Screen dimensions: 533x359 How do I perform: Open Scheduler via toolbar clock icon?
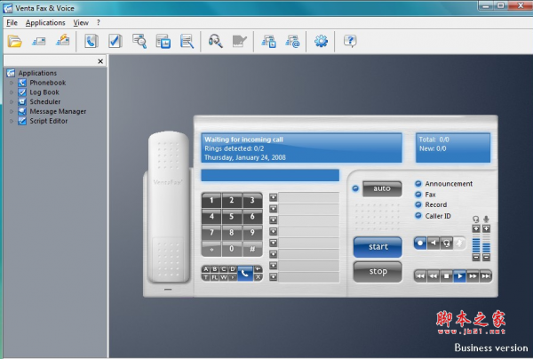click(x=163, y=42)
